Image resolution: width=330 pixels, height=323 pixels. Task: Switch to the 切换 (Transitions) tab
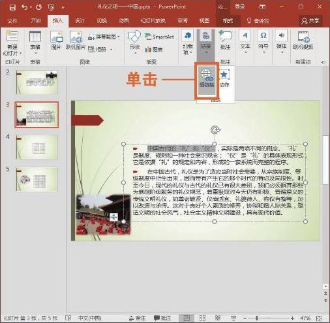tap(102, 21)
